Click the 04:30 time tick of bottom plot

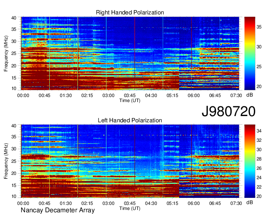point(151,203)
